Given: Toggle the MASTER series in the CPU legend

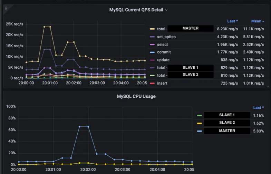Looking at the screenshot, I should [x=227, y=131].
